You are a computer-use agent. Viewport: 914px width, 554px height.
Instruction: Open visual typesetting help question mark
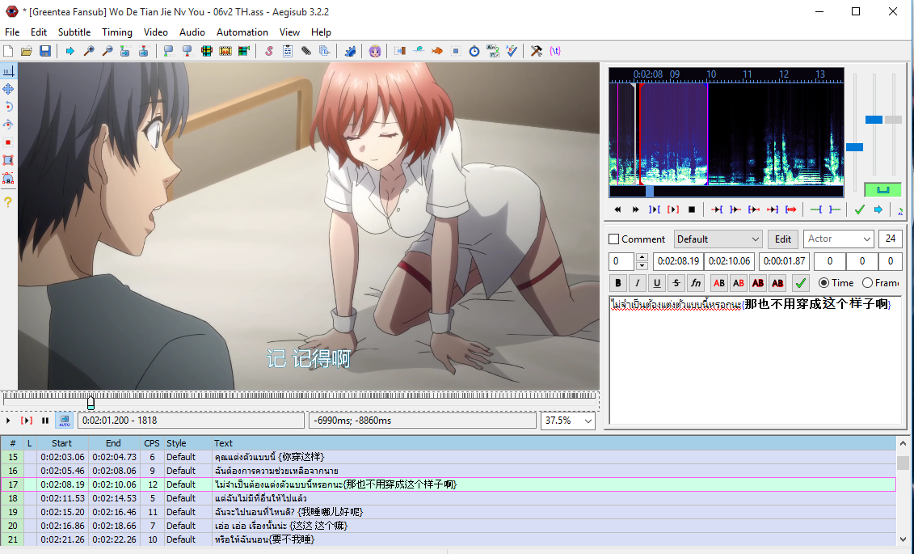click(8, 201)
